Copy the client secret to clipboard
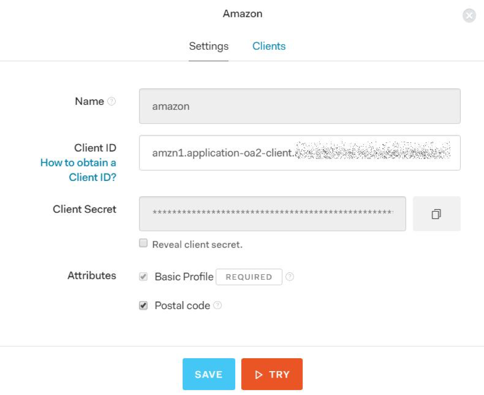484x395 pixels. point(436,214)
